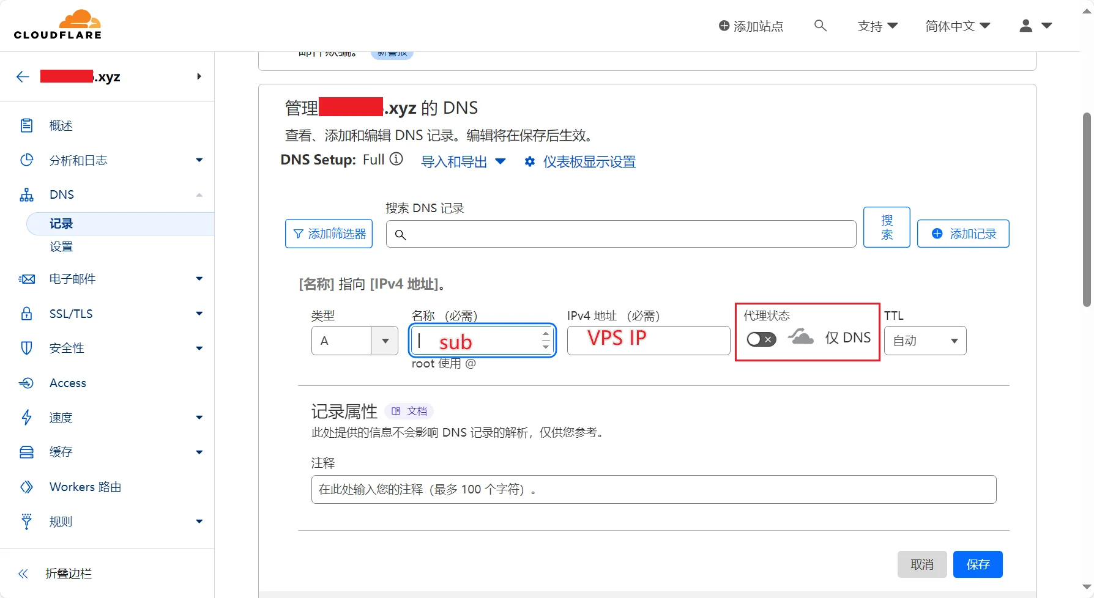This screenshot has height=598, width=1094.
Task: Expand the SSL/TLS submenu arrow
Action: point(199,314)
